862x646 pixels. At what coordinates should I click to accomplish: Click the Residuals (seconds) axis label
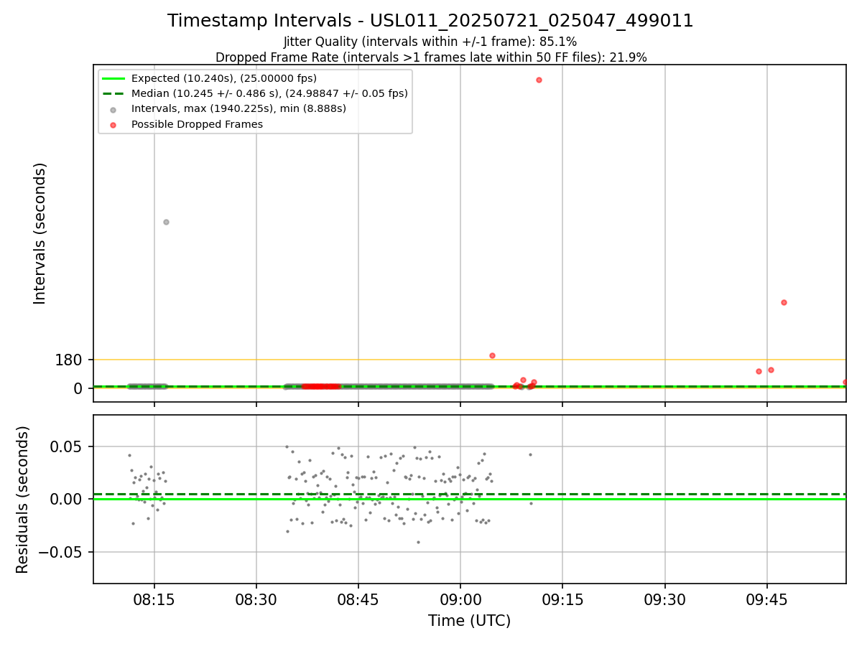[x=23, y=500]
